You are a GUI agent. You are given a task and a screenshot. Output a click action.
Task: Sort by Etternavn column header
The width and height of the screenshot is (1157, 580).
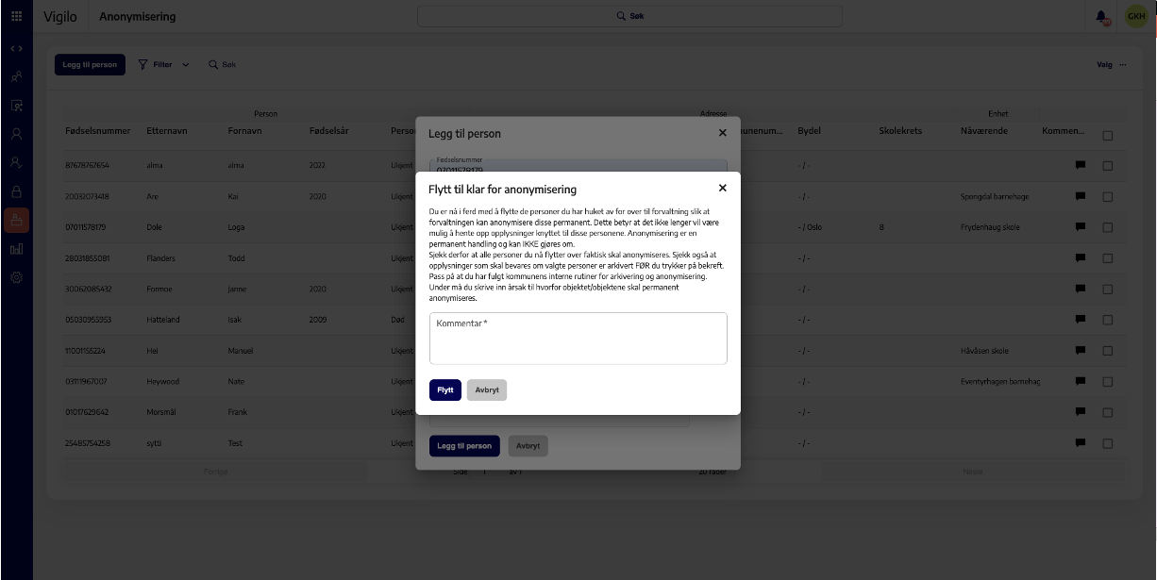point(167,131)
